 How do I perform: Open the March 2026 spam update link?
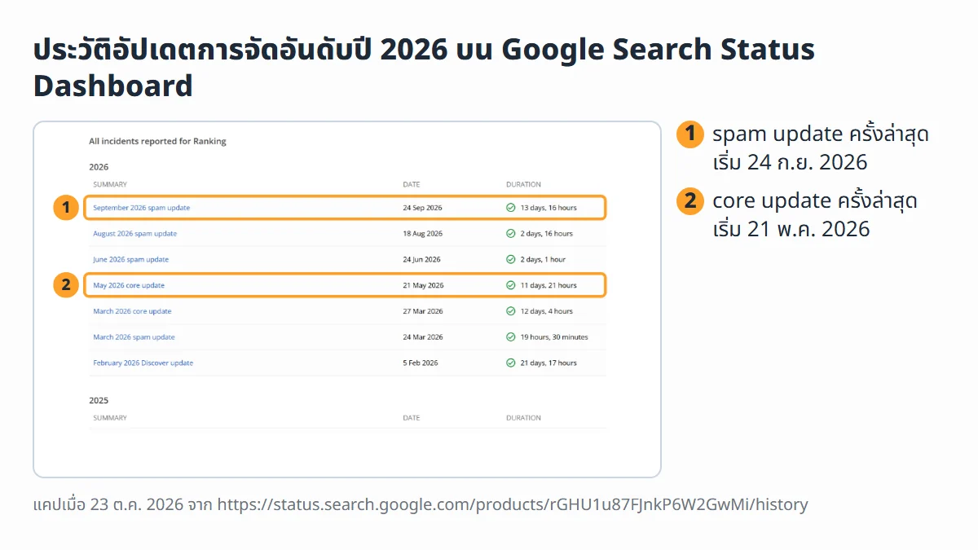click(134, 337)
